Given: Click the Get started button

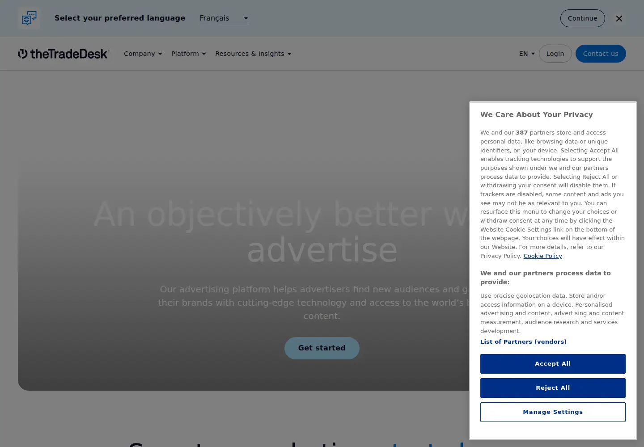Looking at the screenshot, I should 322,348.
